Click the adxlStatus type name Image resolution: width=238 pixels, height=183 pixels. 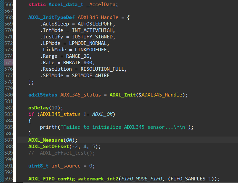43,95
